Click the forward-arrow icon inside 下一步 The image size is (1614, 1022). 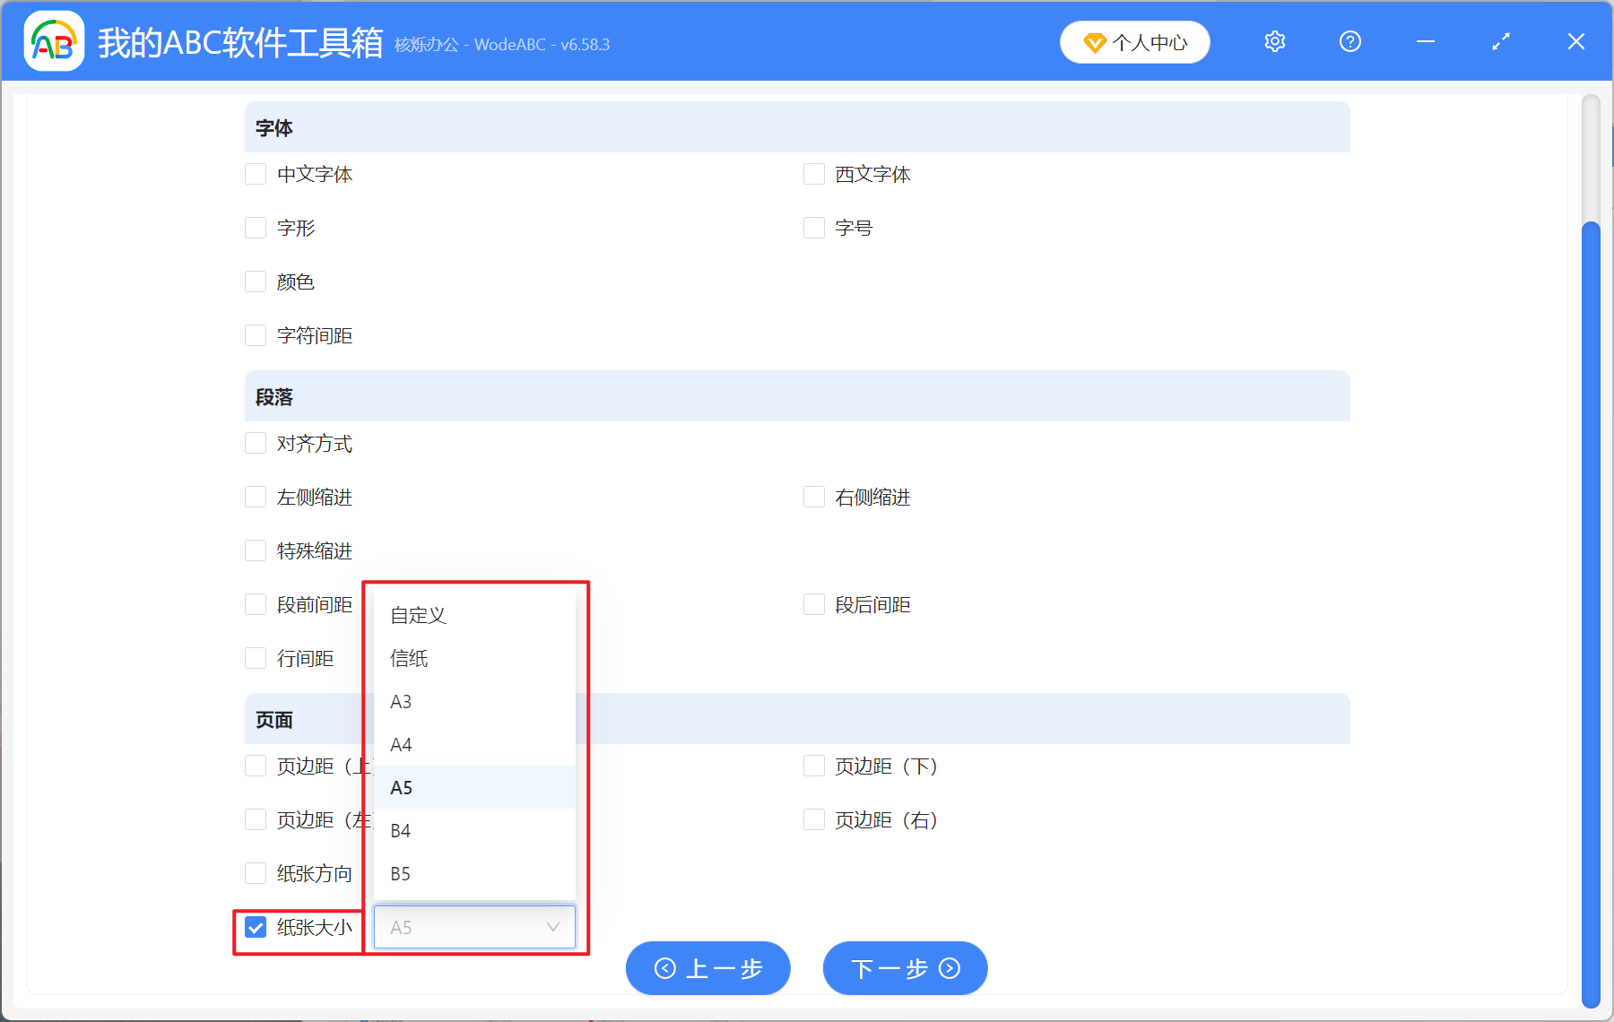(x=949, y=968)
